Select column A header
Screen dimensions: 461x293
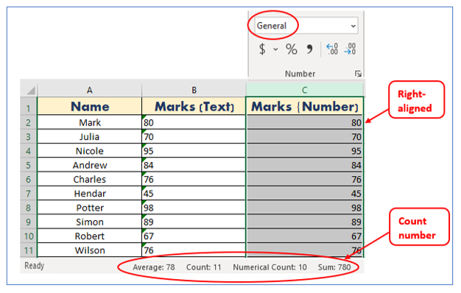[90, 90]
